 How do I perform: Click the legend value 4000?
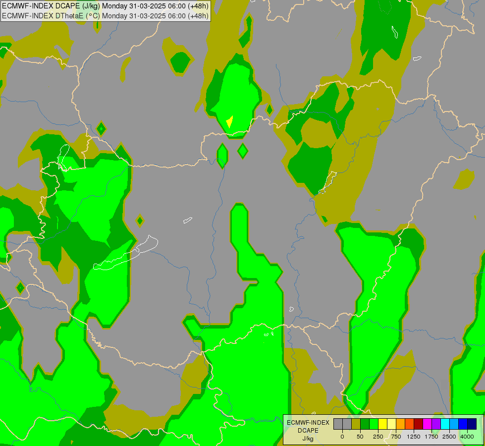(467, 437)
